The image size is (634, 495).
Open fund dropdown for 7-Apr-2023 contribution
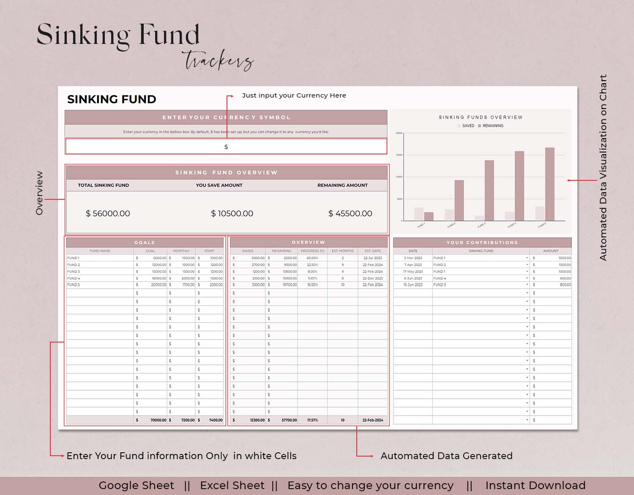527,265
